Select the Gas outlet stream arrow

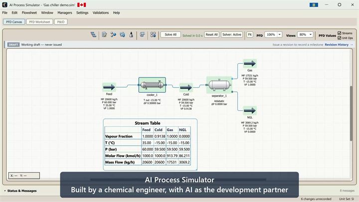click(x=250, y=63)
